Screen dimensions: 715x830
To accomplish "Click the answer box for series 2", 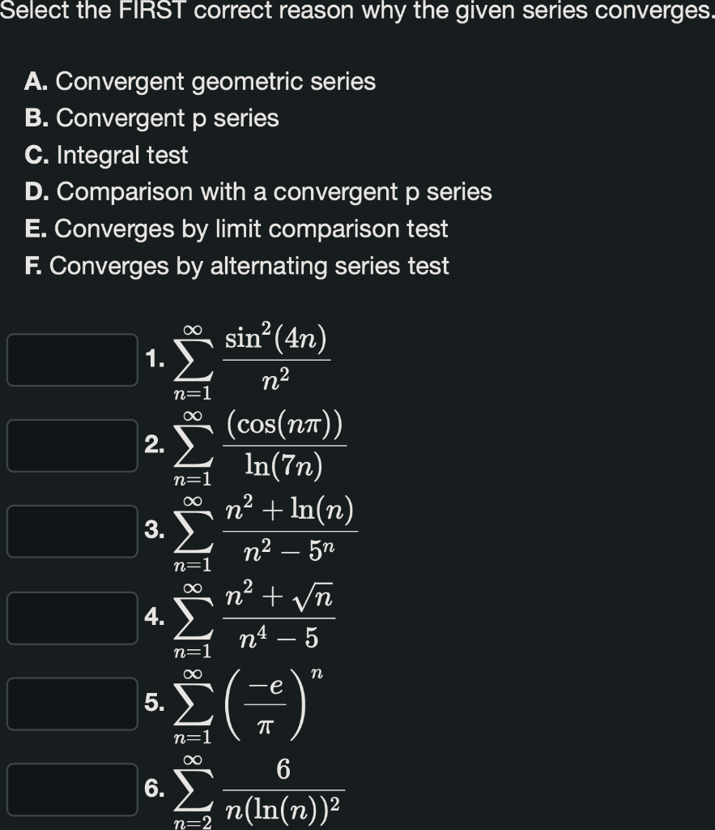I will (71, 447).
